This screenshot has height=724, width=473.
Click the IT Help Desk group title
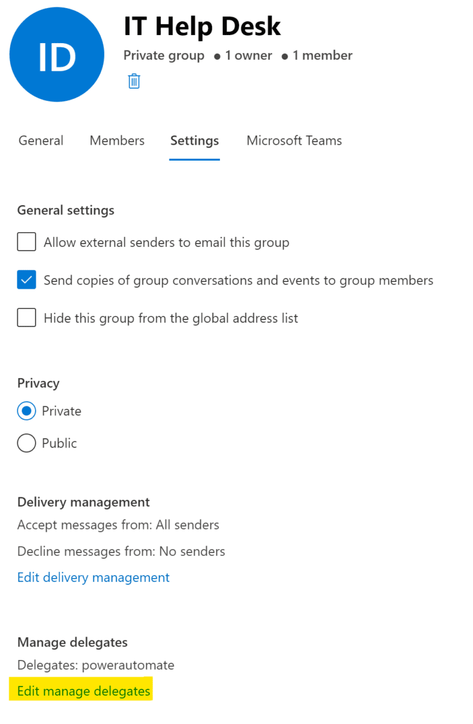[x=202, y=26]
